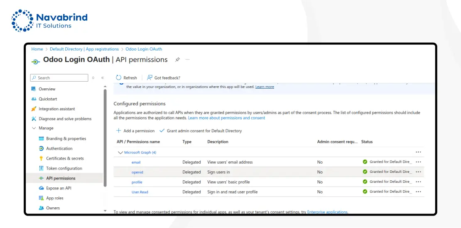Click the sidebar vertical scrollbar
Image resolution: width=461 pixels, height=228 pixels.
[x=105, y=137]
